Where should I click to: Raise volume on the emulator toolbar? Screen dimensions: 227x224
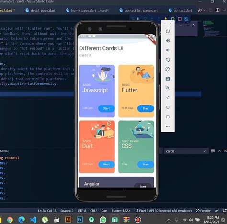click(x=168, y=41)
